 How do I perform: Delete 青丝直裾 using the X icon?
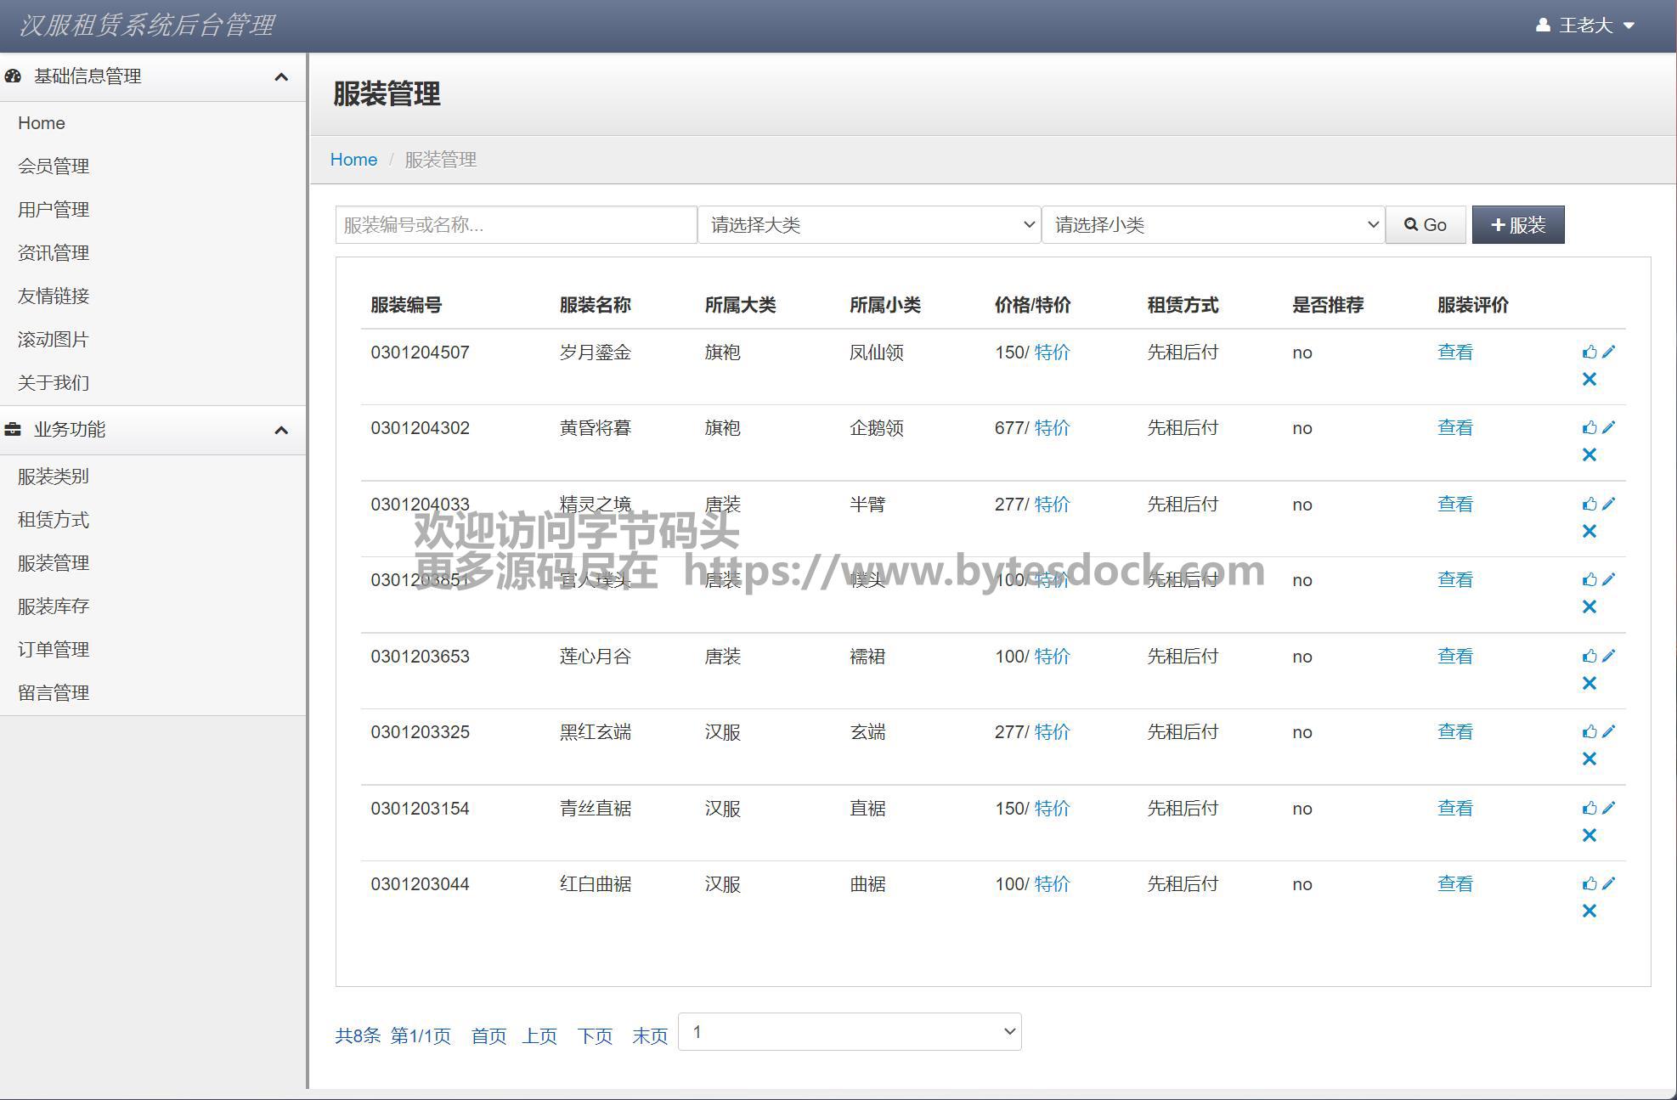[1589, 835]
